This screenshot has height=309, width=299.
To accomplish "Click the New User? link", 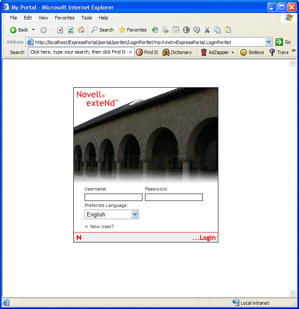I will click(102, 226).
